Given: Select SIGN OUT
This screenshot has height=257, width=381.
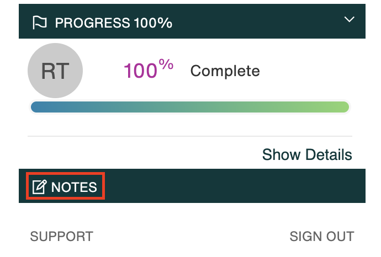Looking at the screenshot, I should pyautogui.click(x=322, y=237).
